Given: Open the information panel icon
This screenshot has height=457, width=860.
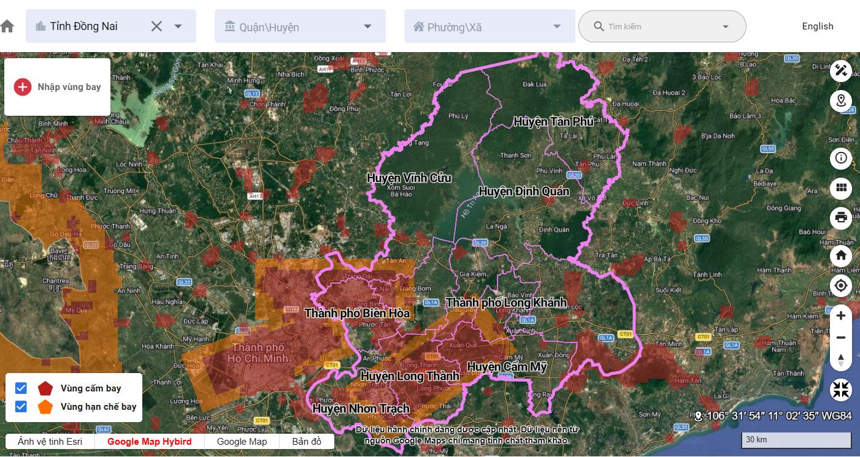Looking at the screenshot, I should pos(841,159).
